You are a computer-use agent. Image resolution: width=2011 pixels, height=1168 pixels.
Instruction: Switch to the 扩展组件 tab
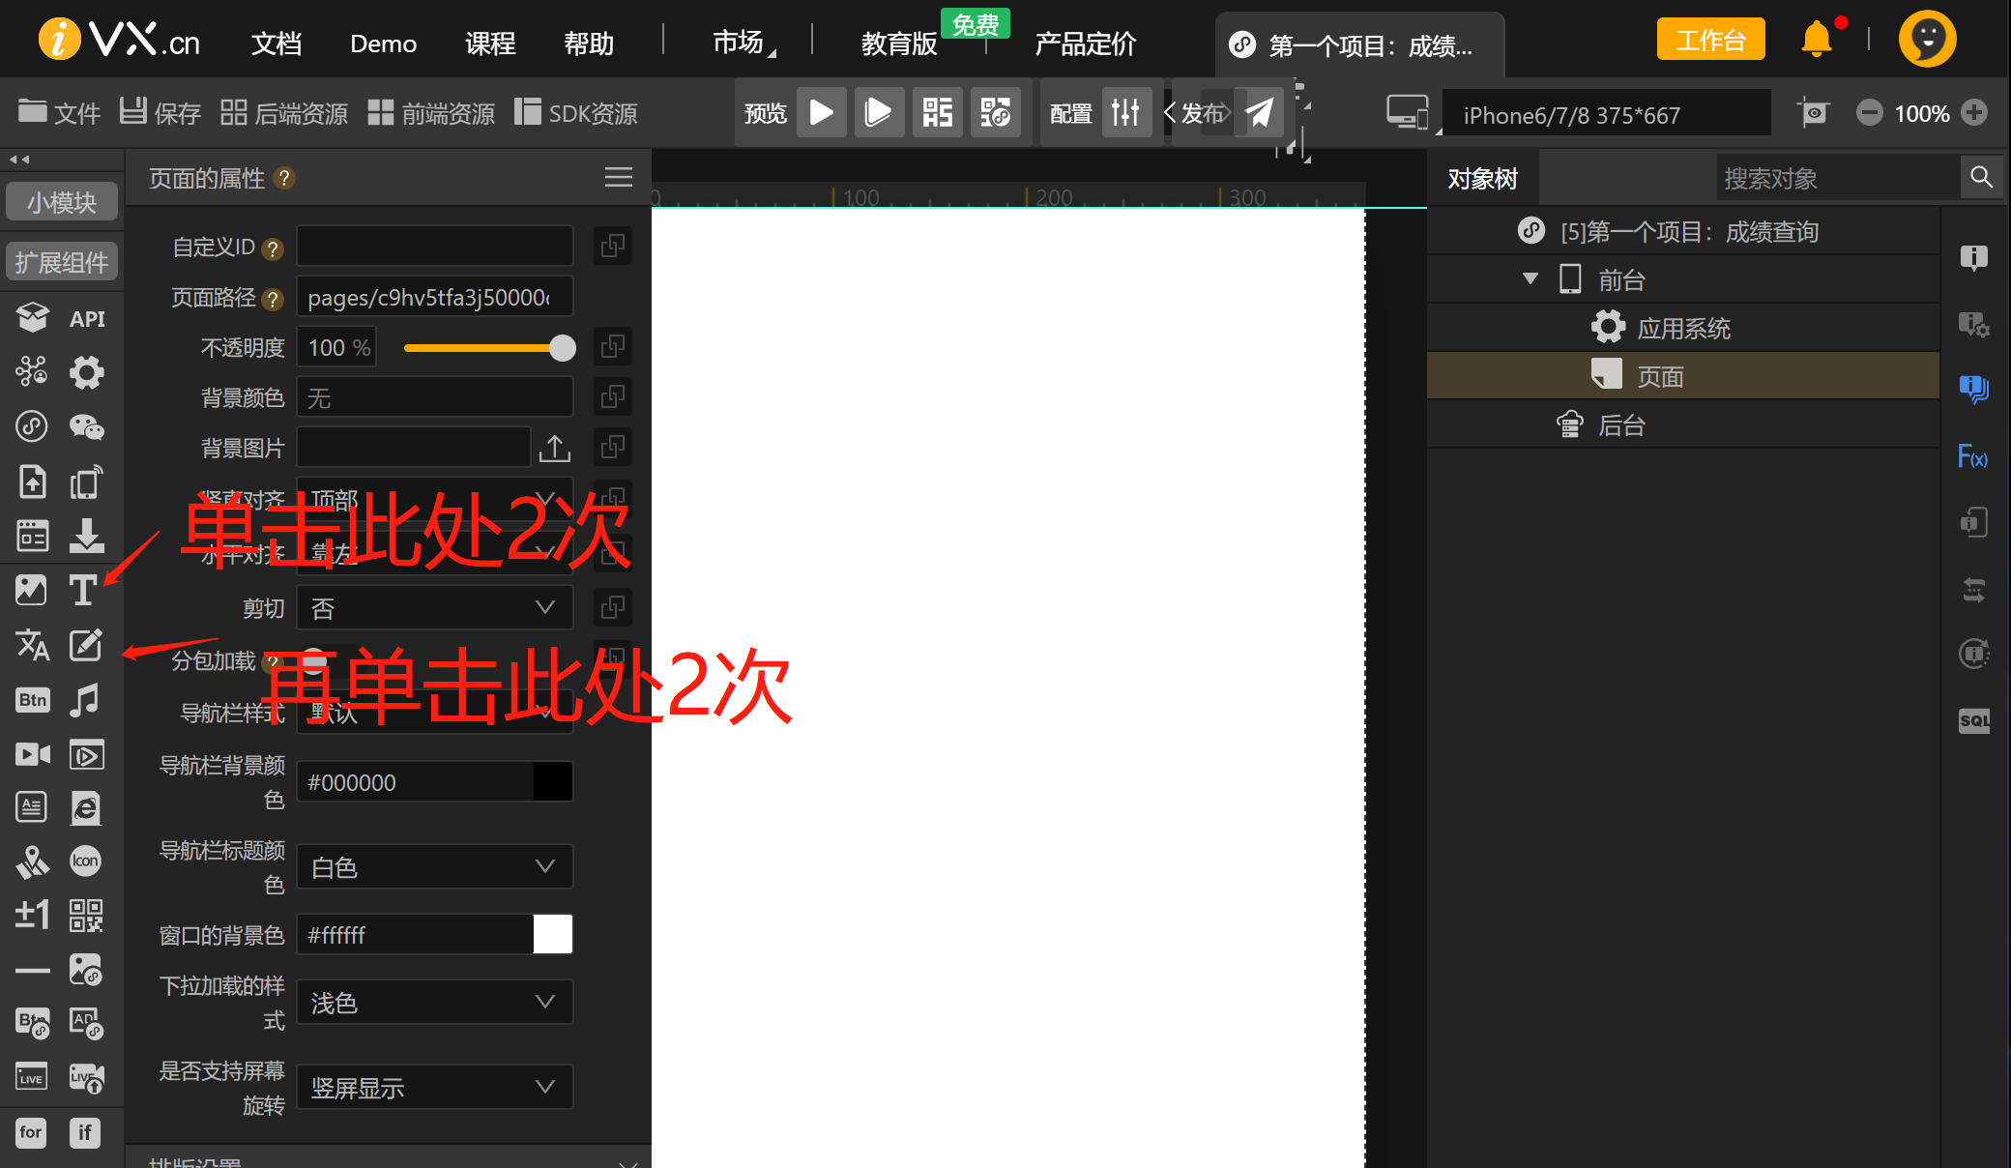[x=62, y=262]
